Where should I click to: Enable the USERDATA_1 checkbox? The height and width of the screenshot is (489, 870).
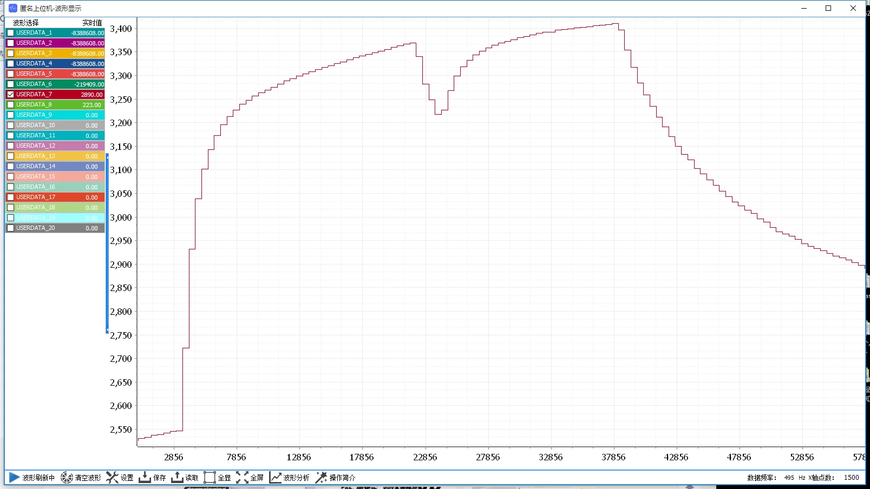coord(10,33)
